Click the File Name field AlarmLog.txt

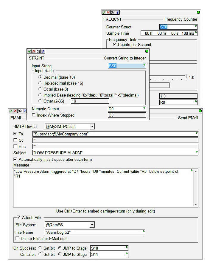tap(95, 232)
